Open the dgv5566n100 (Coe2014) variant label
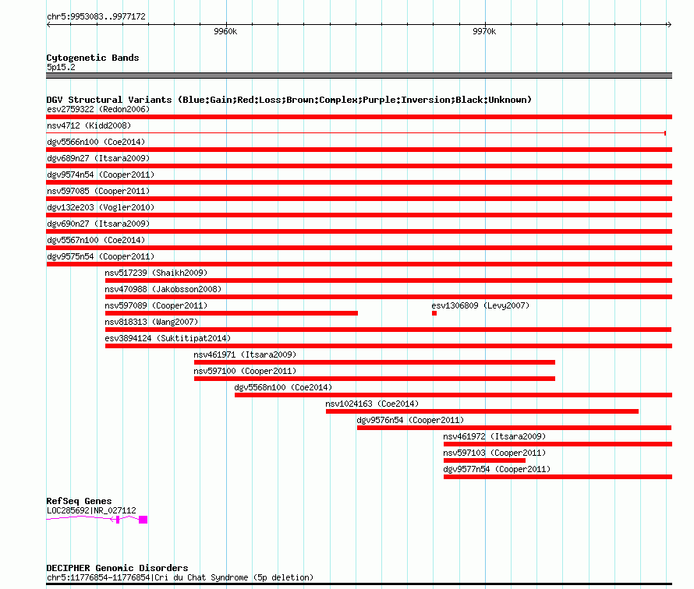The height and width of the screenshot is (589, 694). point(96,142)
